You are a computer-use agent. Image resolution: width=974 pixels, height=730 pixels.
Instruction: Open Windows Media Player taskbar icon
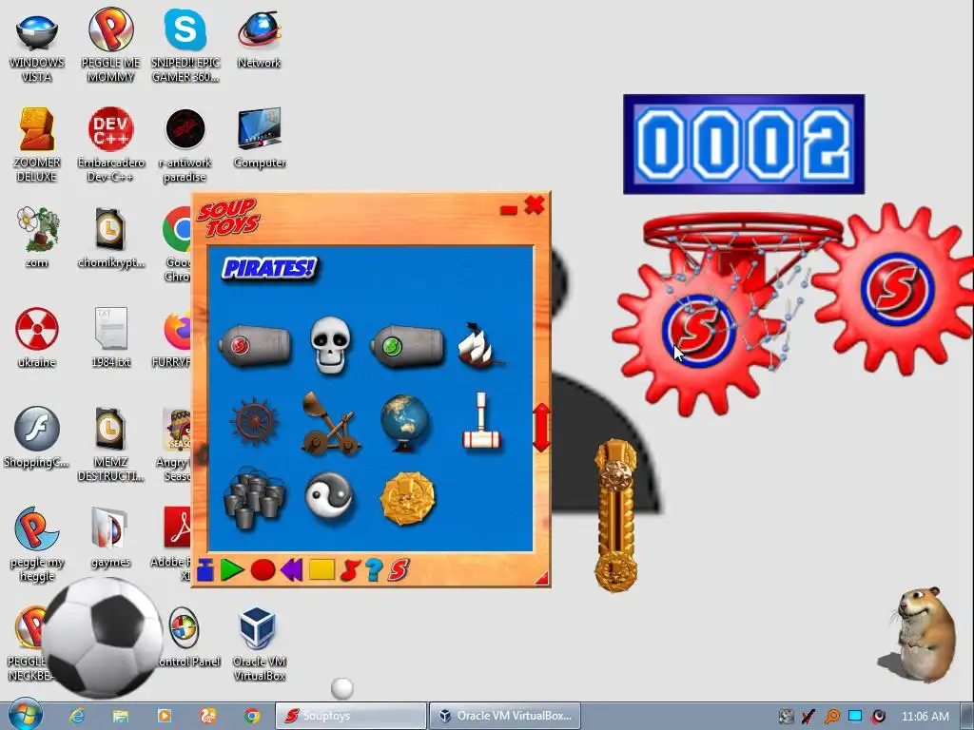165,716
